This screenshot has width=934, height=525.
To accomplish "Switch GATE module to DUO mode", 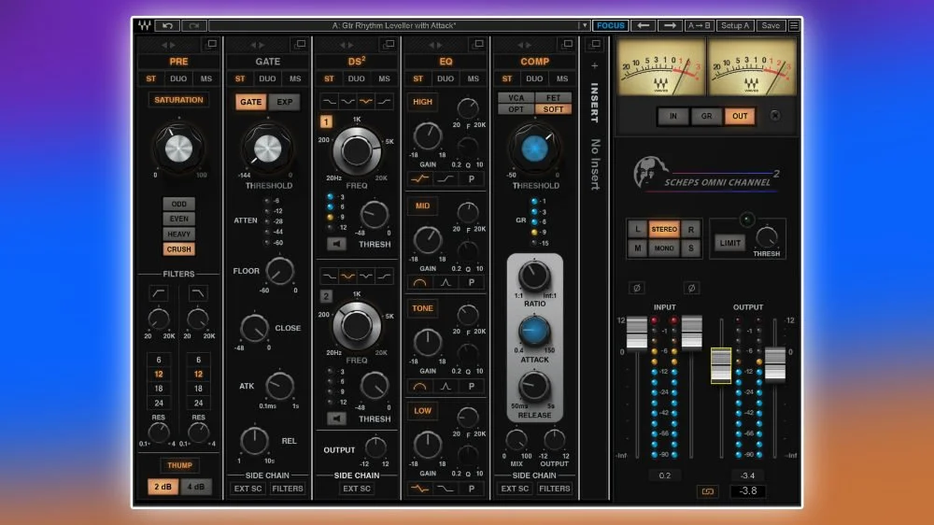I will [x=267, y=78].
